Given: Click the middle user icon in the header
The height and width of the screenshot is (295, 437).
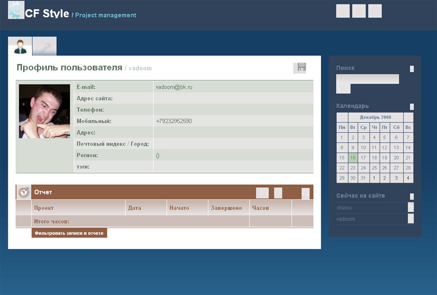Looking at the screenshot, I should (359, 11).
